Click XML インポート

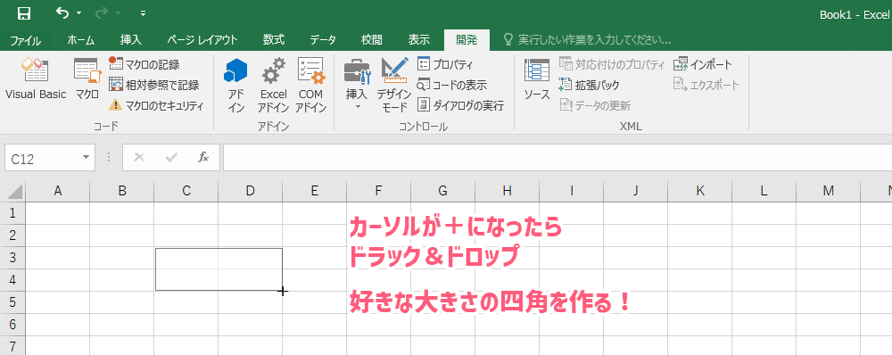point(703,65)
